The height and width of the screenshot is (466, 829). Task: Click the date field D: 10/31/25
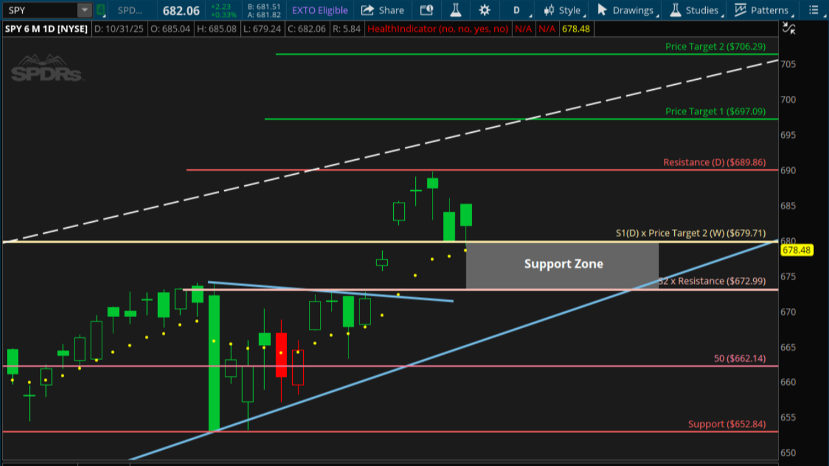coord(120,28)
